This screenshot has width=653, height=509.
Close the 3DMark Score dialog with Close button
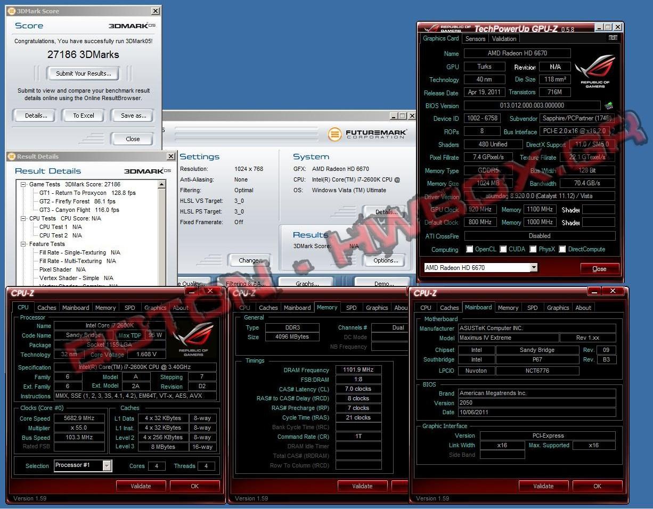[x=133, y=139]
